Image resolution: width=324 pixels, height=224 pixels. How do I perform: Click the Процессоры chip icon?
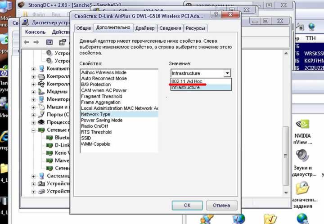pyautogui.click(x=41, y=122)
